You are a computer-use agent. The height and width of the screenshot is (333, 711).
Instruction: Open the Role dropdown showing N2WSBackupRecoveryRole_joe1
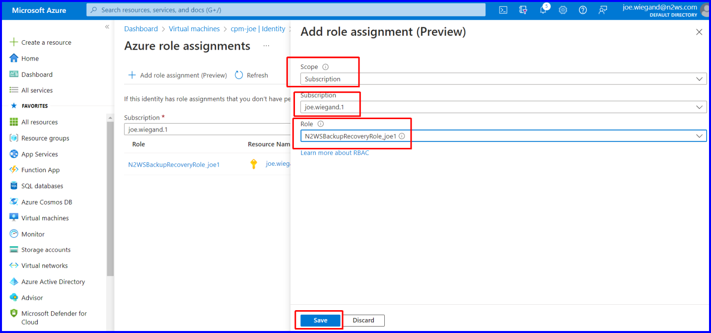(x=503, y=136)
